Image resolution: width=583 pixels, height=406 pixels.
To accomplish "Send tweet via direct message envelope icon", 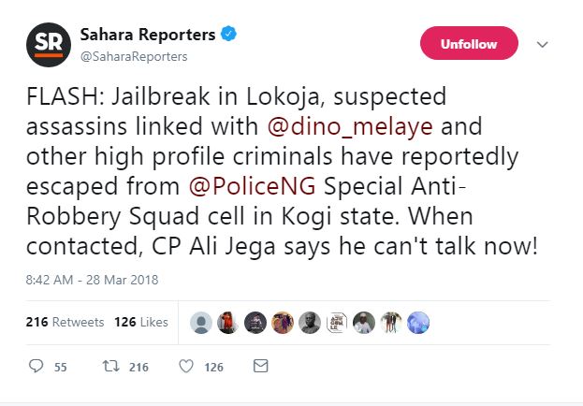I will 261,366.
